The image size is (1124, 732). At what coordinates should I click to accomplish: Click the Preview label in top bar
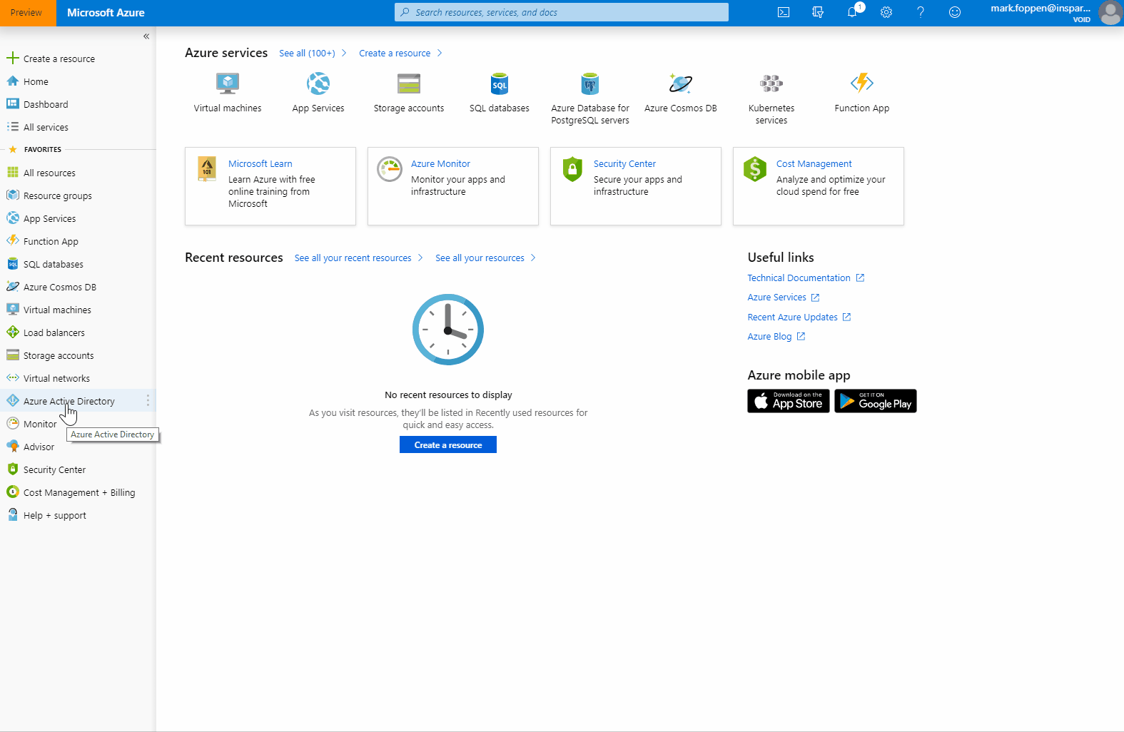pyautogui.click(x=26, y=12)
